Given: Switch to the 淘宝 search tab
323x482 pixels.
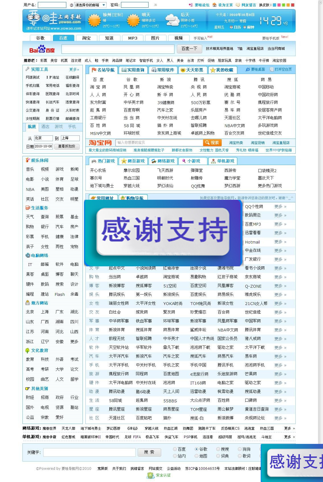Looking at the screenshot, I should 86,38.
